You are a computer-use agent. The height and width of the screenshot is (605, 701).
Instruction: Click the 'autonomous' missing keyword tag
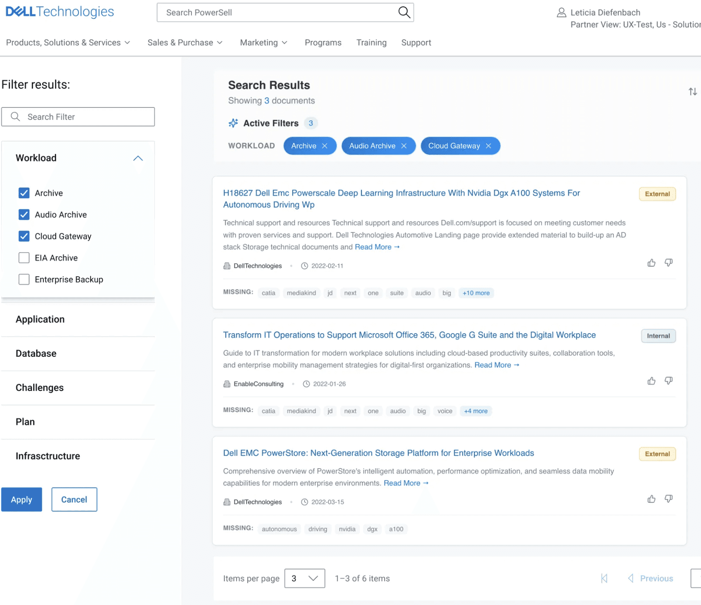coord(280,529)
